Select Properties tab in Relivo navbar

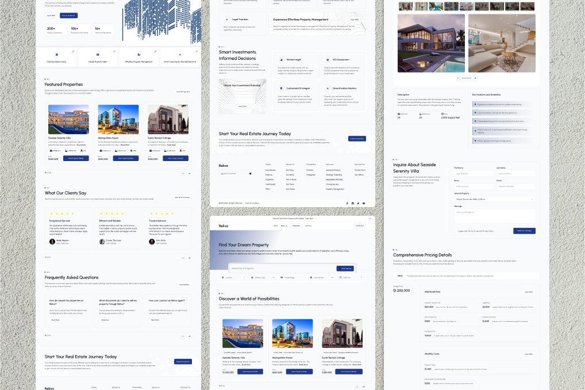click(297, 225)
